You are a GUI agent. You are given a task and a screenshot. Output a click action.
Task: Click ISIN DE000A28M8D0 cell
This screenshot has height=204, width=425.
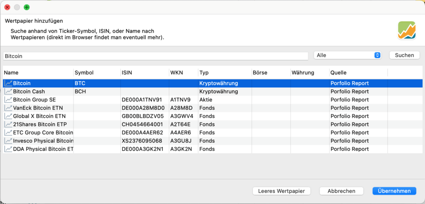tap(143, 108)
